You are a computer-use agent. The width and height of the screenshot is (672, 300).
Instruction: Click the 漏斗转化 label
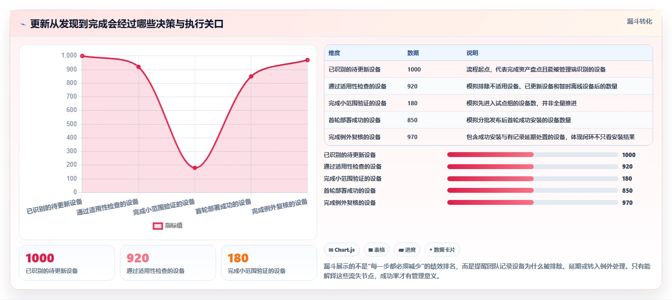pos(640,22)
